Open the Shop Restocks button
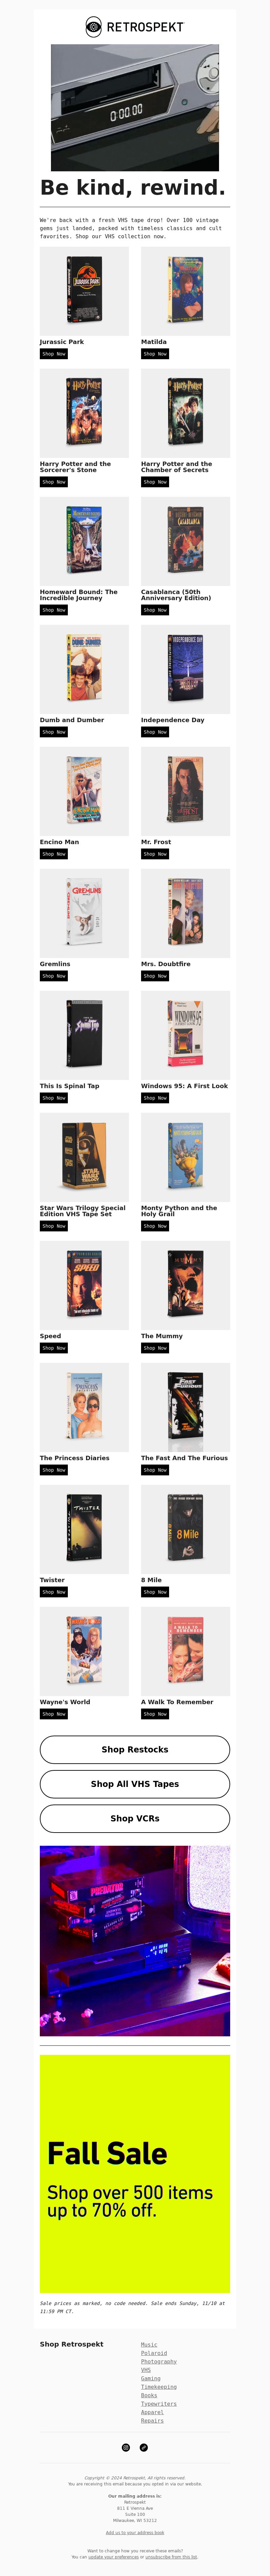This screenshot has height=2576, width=270. [x=135, y=1749]
